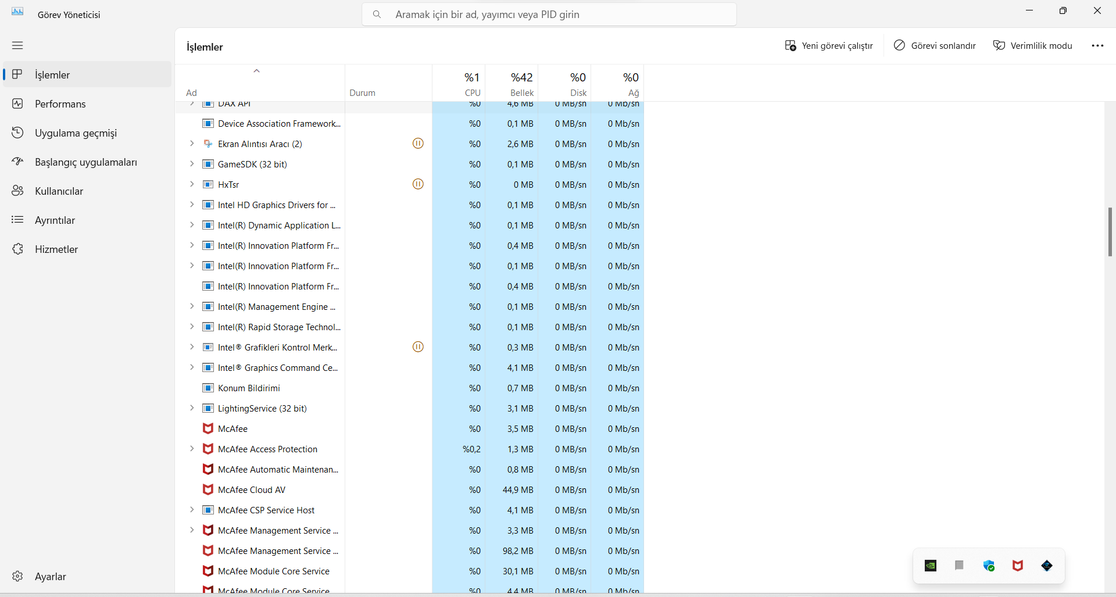
Task: Sort processes by CPU usage column
Action: [459, 83]
